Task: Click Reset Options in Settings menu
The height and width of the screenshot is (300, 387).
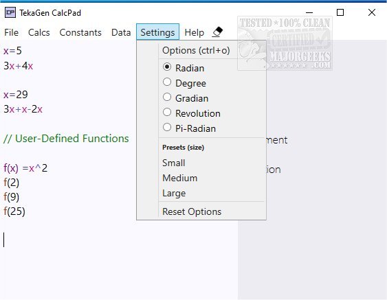Action: [x=192, y=211]
